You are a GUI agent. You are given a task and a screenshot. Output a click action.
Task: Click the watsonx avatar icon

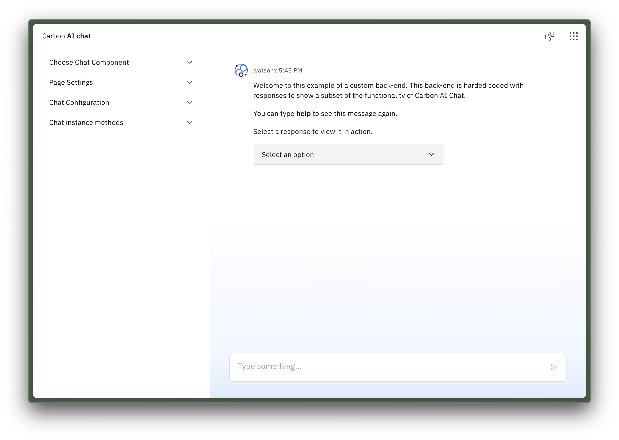(241, 70)
